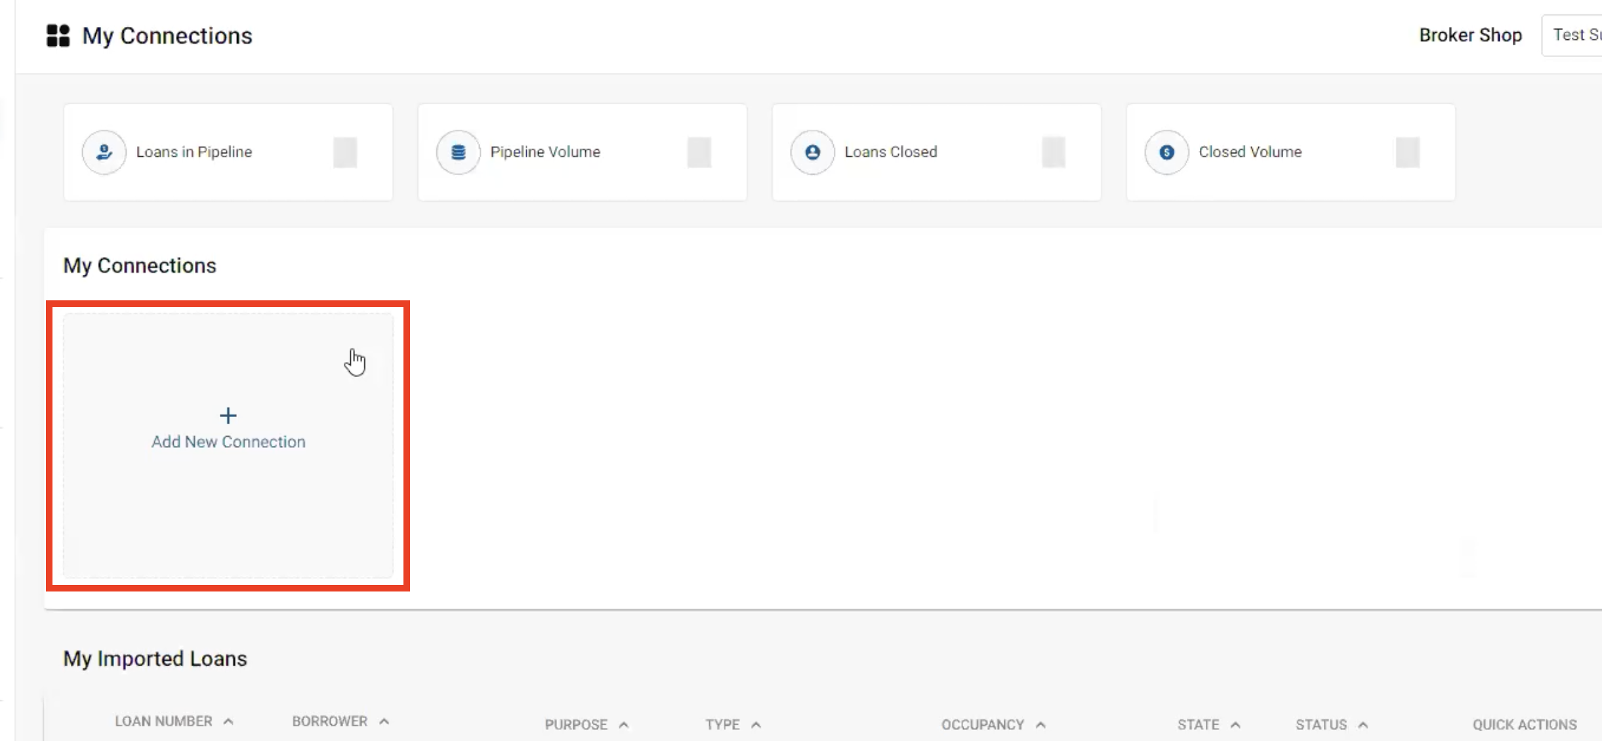The width and height of the screenshot is (1602, 741).
Task: Click the Pipeline Volume value placeholder
Action: click(x=699, y=152)
